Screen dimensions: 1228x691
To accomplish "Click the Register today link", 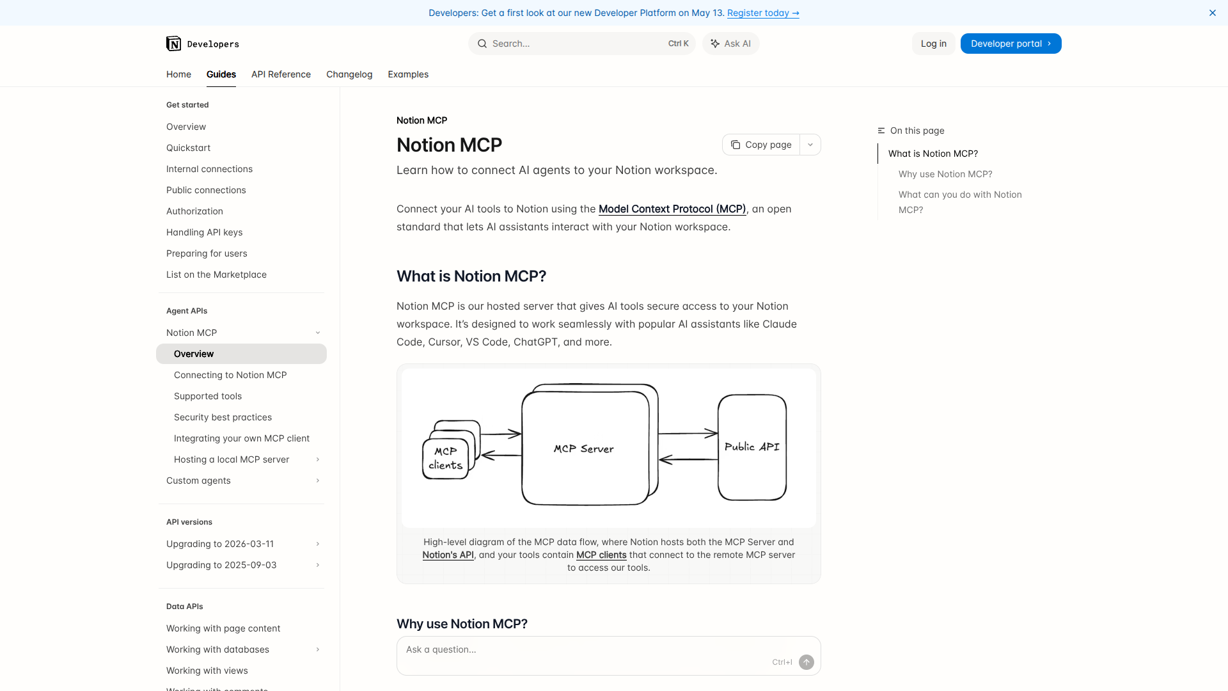I will [x=763, y=13].
